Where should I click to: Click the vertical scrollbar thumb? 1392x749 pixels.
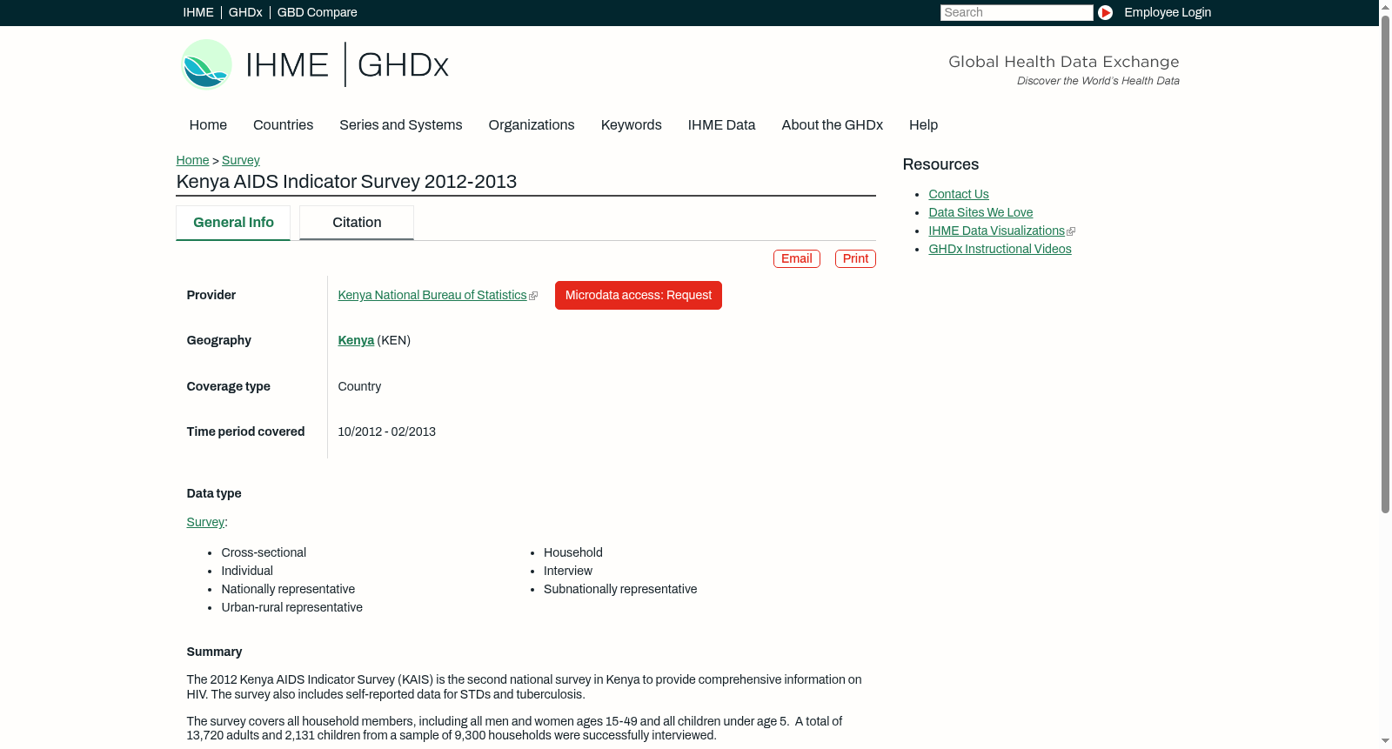(1385, 264)
